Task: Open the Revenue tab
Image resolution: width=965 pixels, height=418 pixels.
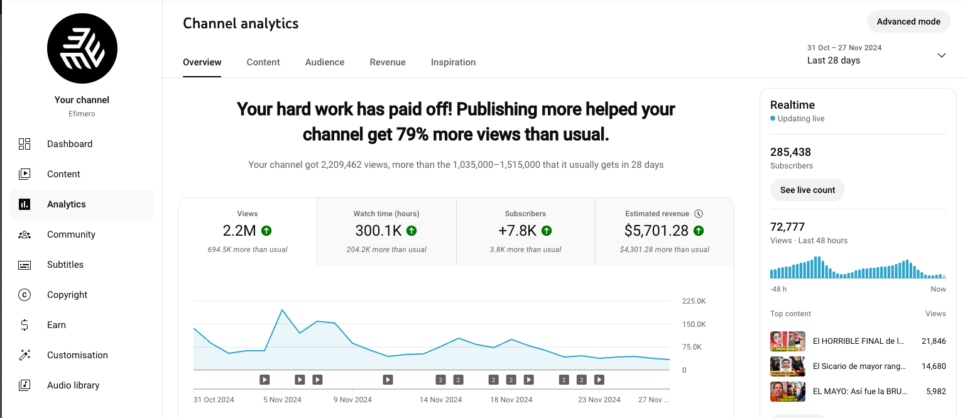Action: tap(388, 62)
